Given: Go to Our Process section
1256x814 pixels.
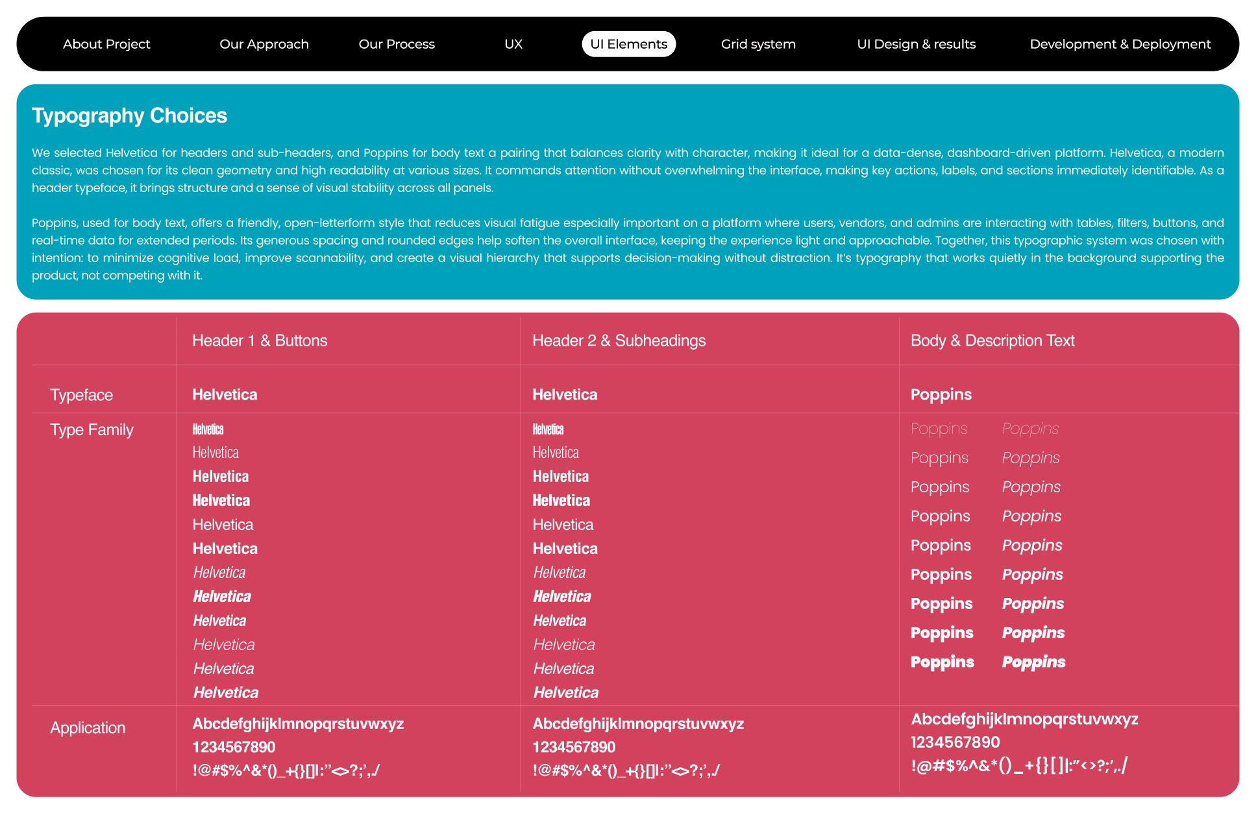Looking at the screenshot, I should point(396,44).
